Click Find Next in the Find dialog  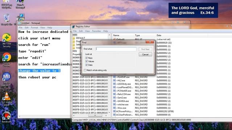pos(145,49)
